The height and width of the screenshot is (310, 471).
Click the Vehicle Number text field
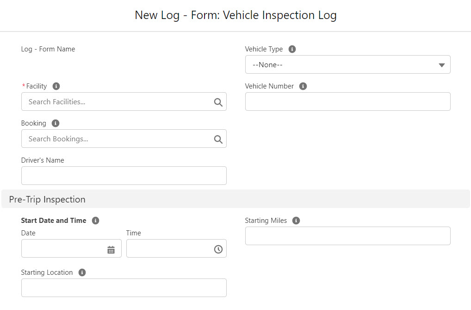[x=347, y=101]
